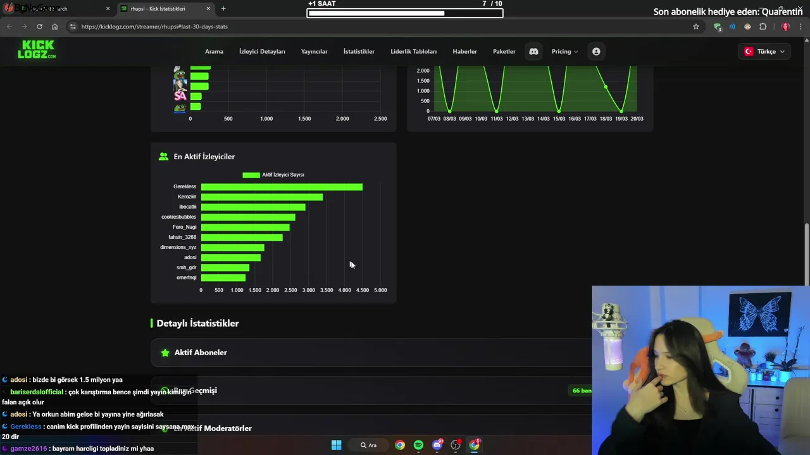The width and height of the screenshot is (810, 455).
Task: Click the dimensions_xyz viewer label
Action: (178, 247)
